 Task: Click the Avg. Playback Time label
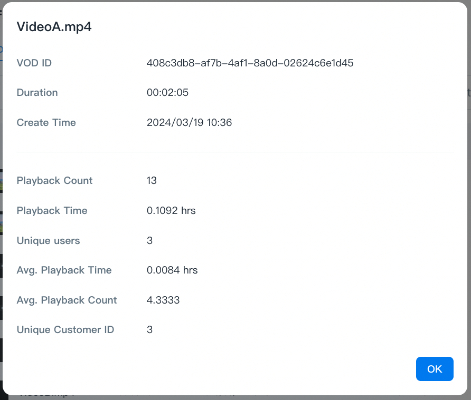pos(64,270)
